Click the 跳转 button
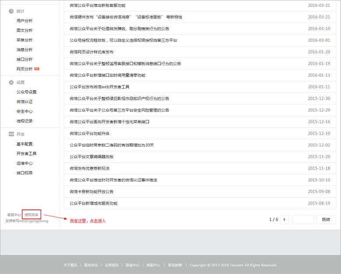341x274 pixels. (x=326, y=219)
